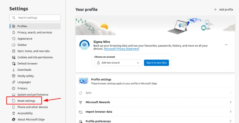
Task: Expand the Sync row chevron
Action: 230,93
